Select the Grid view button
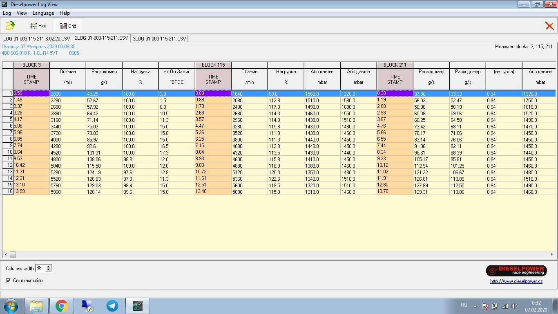Image resolution: width=558 pixels, height=314 pixels. pyautogui.click(x=68, y=26)
